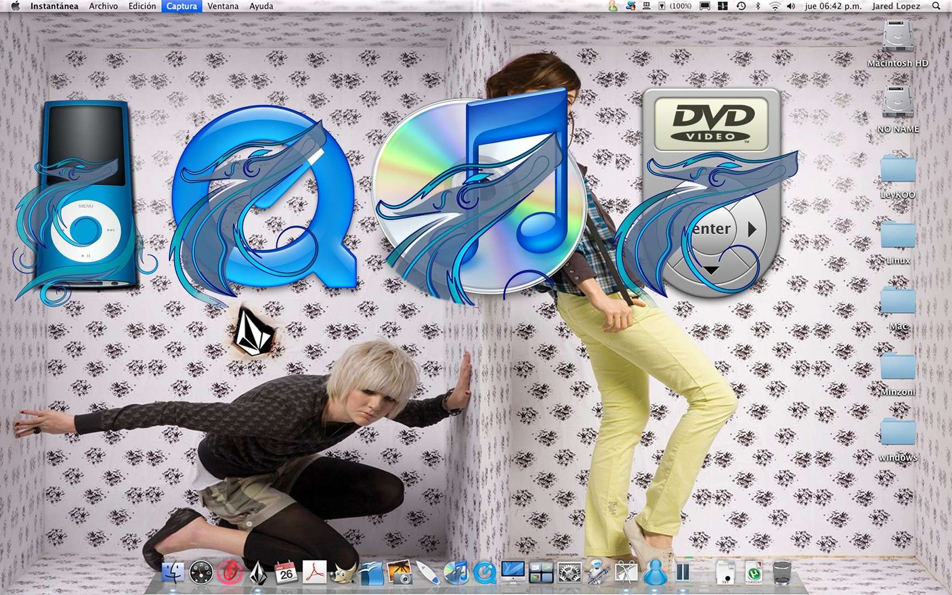Open the Edición menu
Image resolution: width=952 pixels, height=595 pixels.
(x=142, y=6)
